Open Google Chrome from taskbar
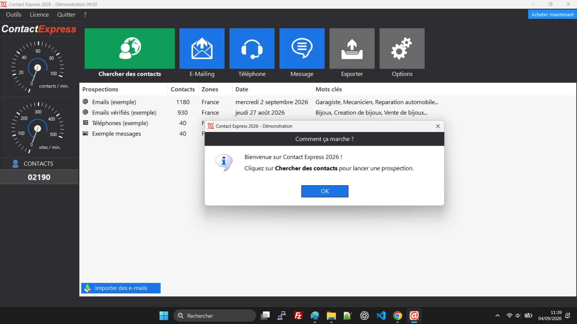Viewport: 577px width, 324px height. click(398, 316)
